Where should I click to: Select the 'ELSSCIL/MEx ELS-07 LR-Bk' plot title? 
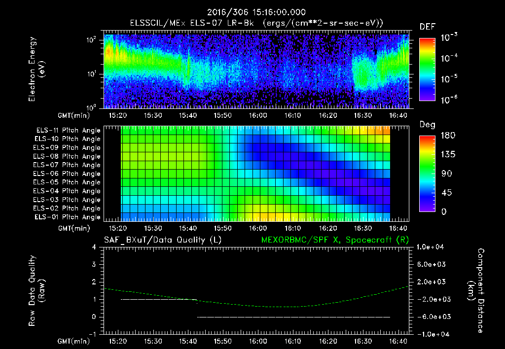192,23
